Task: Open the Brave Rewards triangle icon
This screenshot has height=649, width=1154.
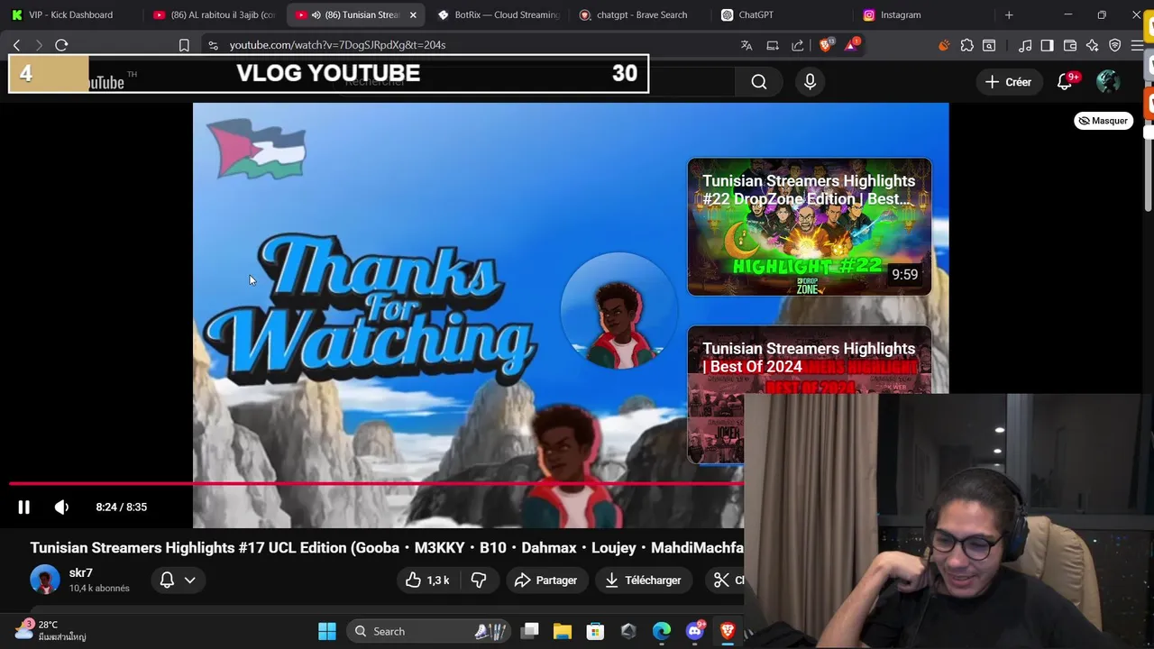Action: pos(852,45)
